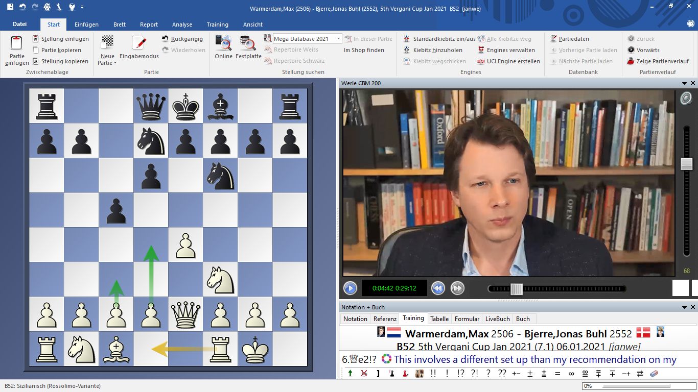Click the video fast-forward button
Viewport: 698px width, 392px height.
click(457, 288)
